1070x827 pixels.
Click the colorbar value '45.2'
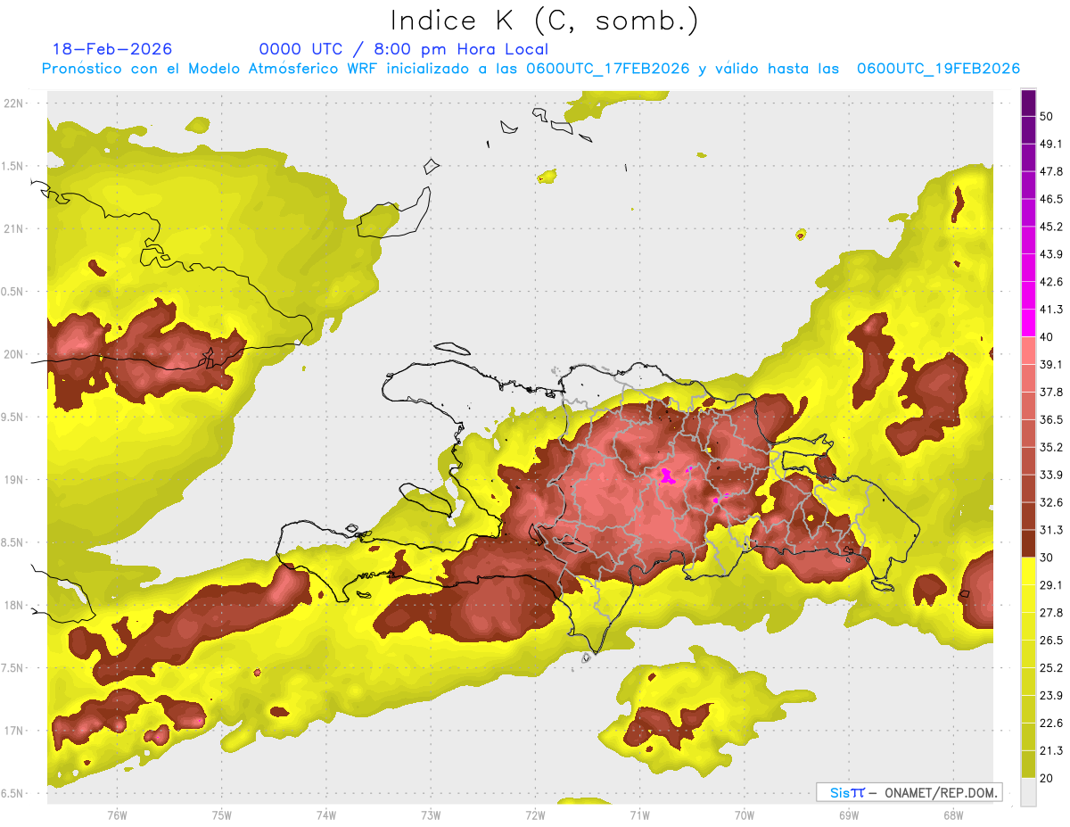tap(1050, 227)
